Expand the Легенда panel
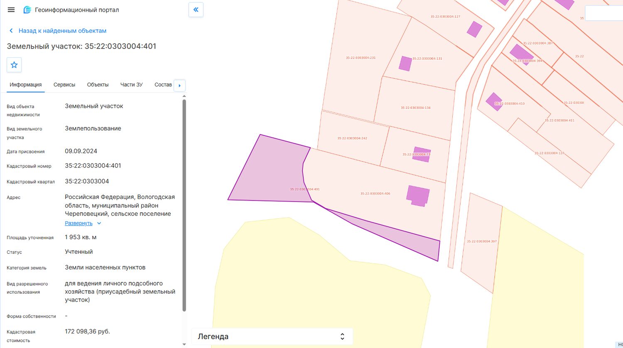The height and width of the screenshot is (348, 623). [272, 336]
